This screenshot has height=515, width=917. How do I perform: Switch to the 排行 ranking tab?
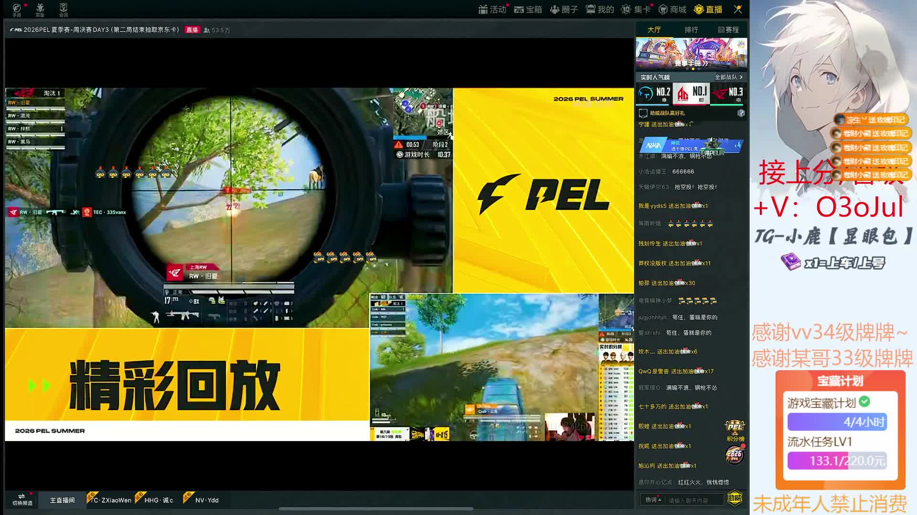(x=691, y=30)
